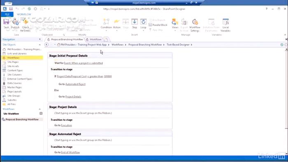Screen dimensions: 288x162
Task: Collapse the Navigation pane
Action: click(x=40, y=39)
